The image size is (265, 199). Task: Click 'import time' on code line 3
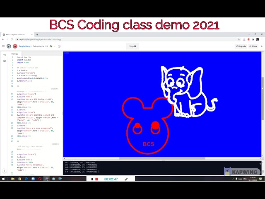pos(23,63)
